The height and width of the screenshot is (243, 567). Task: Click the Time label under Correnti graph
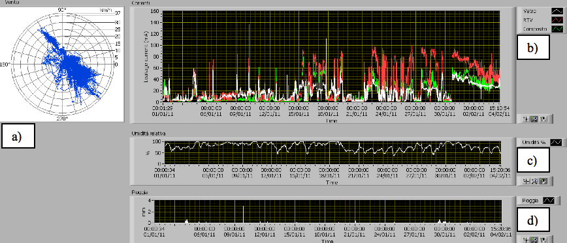(x=331, y=121)
